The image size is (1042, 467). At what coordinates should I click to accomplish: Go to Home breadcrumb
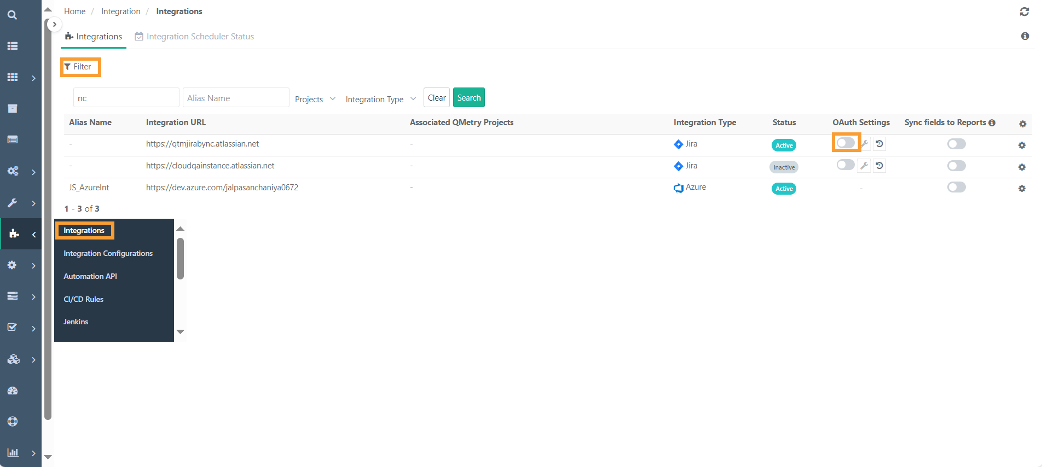click(x=74, y=11)
